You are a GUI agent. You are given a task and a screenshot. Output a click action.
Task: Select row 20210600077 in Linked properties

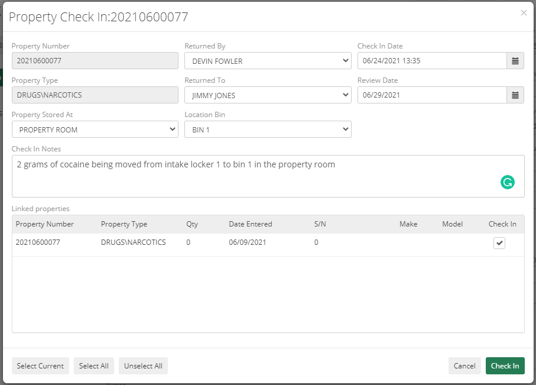pyautogui.click(x=177, y=242)
